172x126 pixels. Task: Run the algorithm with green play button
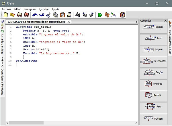100,15
